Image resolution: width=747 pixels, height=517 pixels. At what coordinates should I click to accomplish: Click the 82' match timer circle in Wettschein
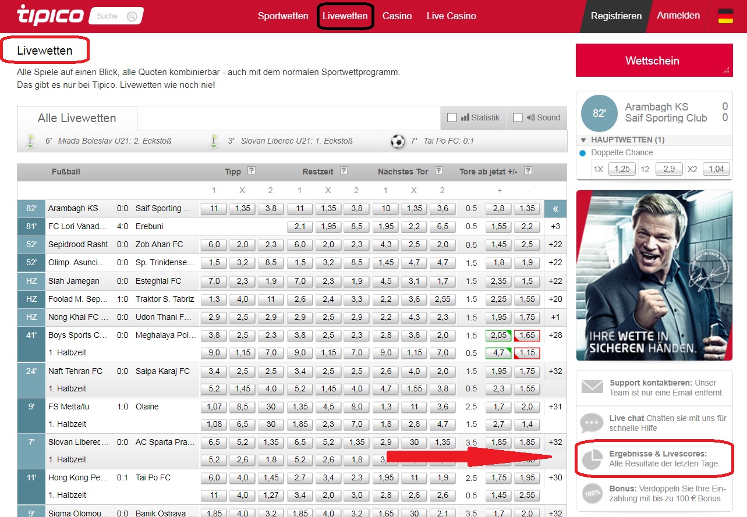[x=599, y=113]
